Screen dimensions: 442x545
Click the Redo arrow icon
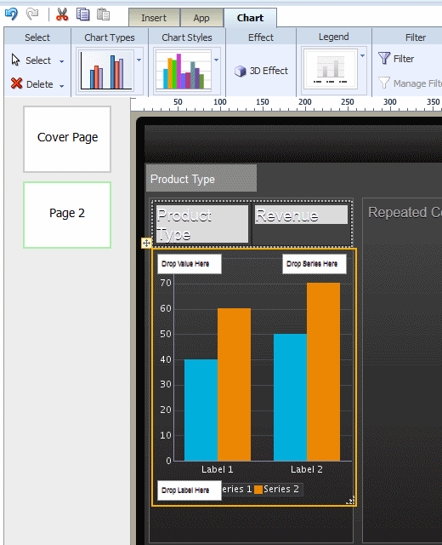[32, 14]
